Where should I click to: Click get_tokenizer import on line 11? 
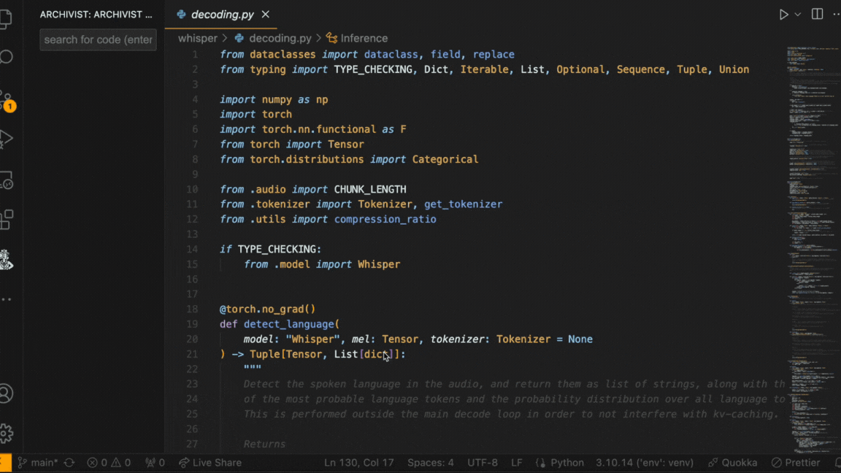463,204
